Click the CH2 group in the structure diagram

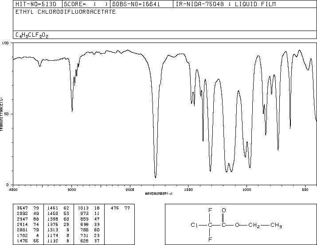(254, 225)
